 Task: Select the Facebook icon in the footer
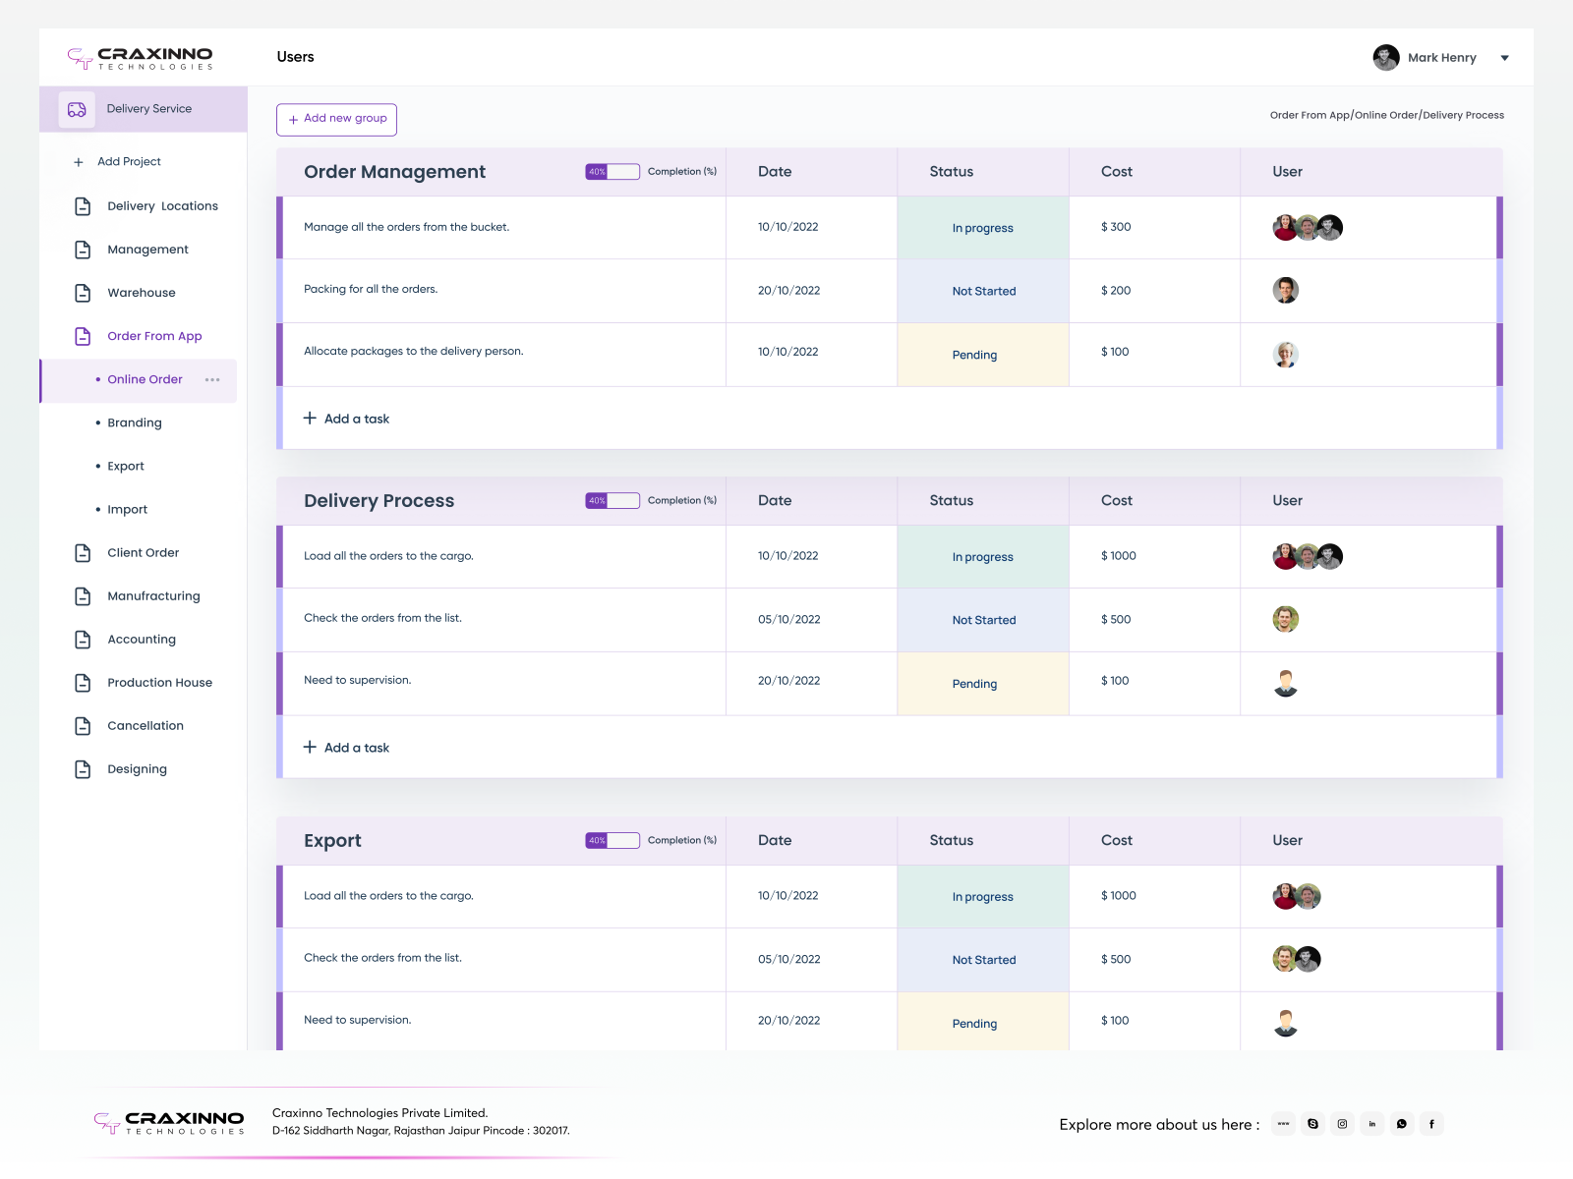coord(1432,1124)
